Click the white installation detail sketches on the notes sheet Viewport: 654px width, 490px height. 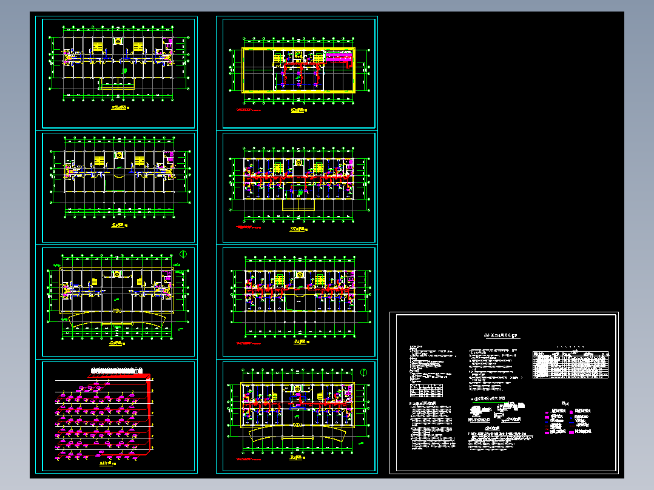click(496, 412)
